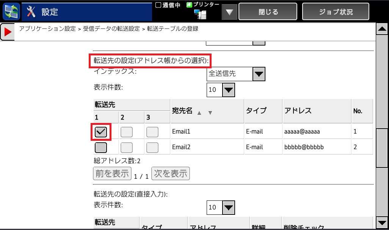
Task: Check forwarding destination 1 for Email2
Action: (101, 147)
